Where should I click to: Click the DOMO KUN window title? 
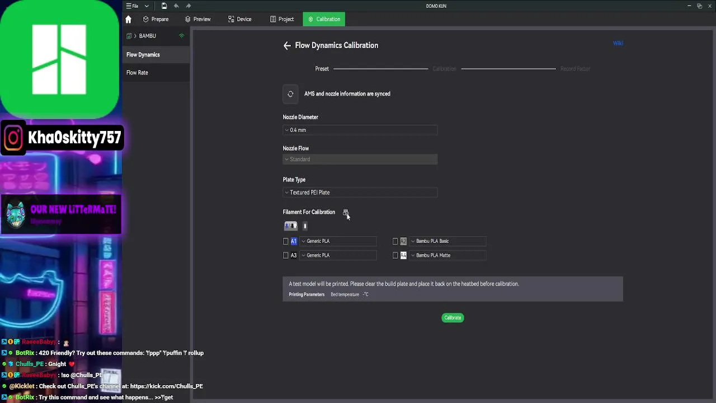(436, 6)
